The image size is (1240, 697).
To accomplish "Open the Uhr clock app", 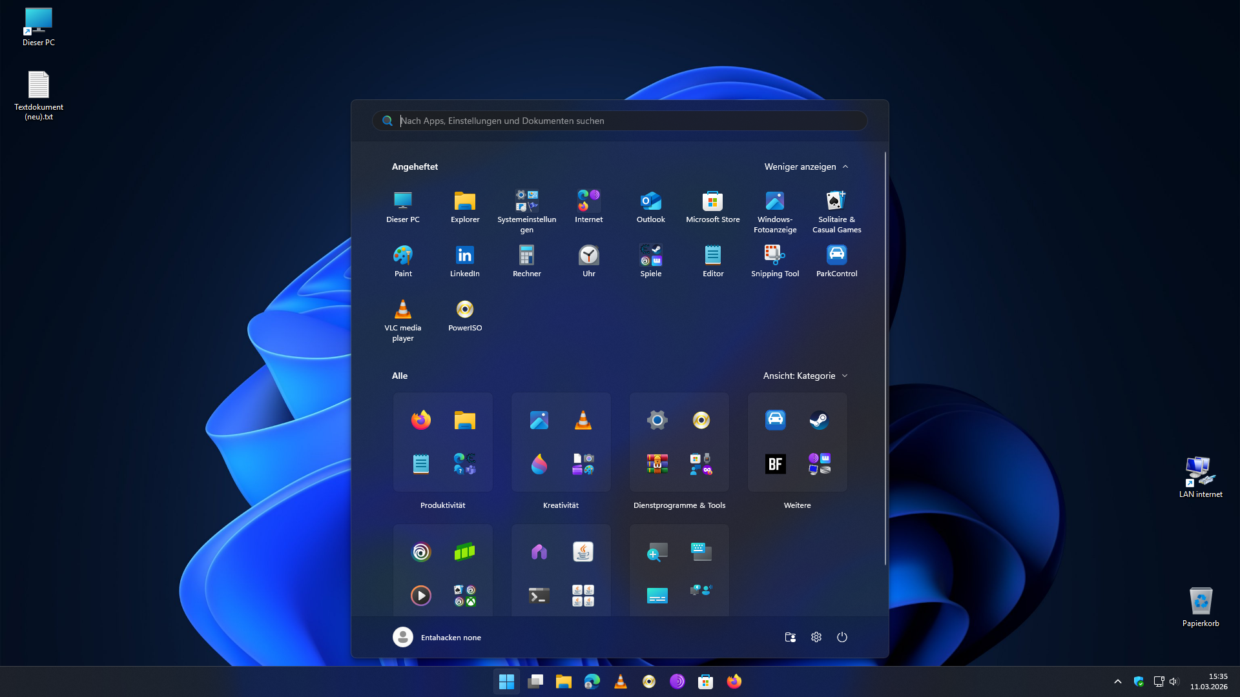I will [x=589, y=261].
